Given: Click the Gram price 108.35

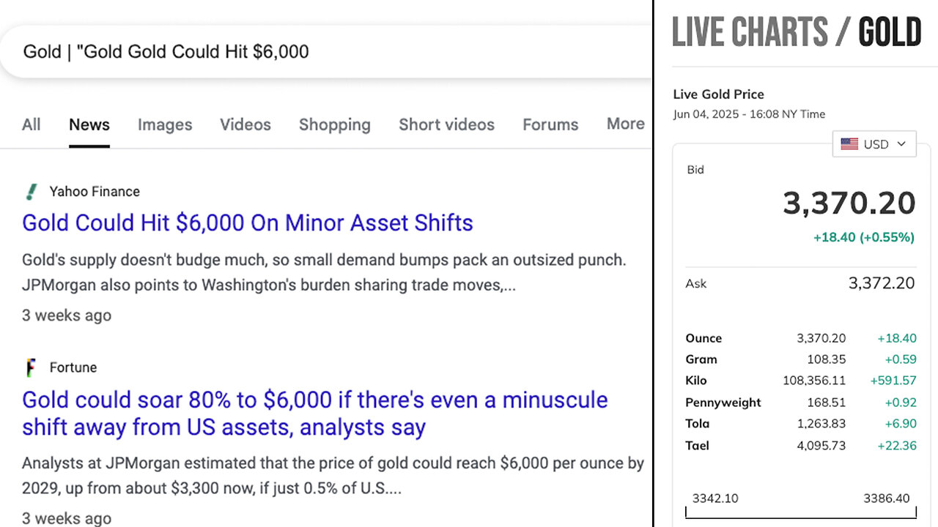Looking at the screenshot, I should point(827,359).
